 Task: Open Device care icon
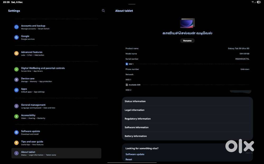point(16,80)
